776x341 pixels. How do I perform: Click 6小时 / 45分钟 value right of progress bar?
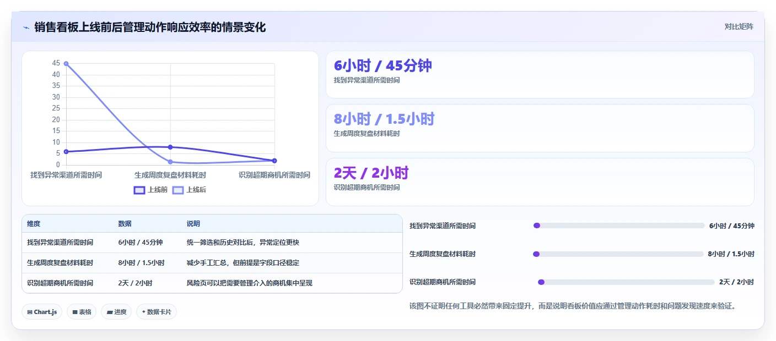pos(731,226)
